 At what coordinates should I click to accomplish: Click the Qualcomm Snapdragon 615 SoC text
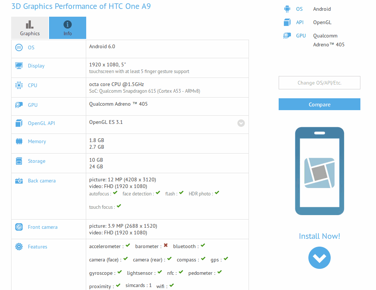pos(145,91)
